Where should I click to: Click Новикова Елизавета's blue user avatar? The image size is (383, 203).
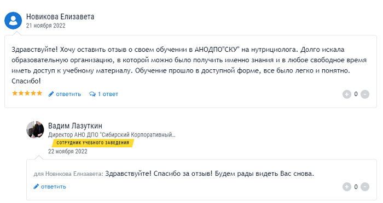point(13,21)
